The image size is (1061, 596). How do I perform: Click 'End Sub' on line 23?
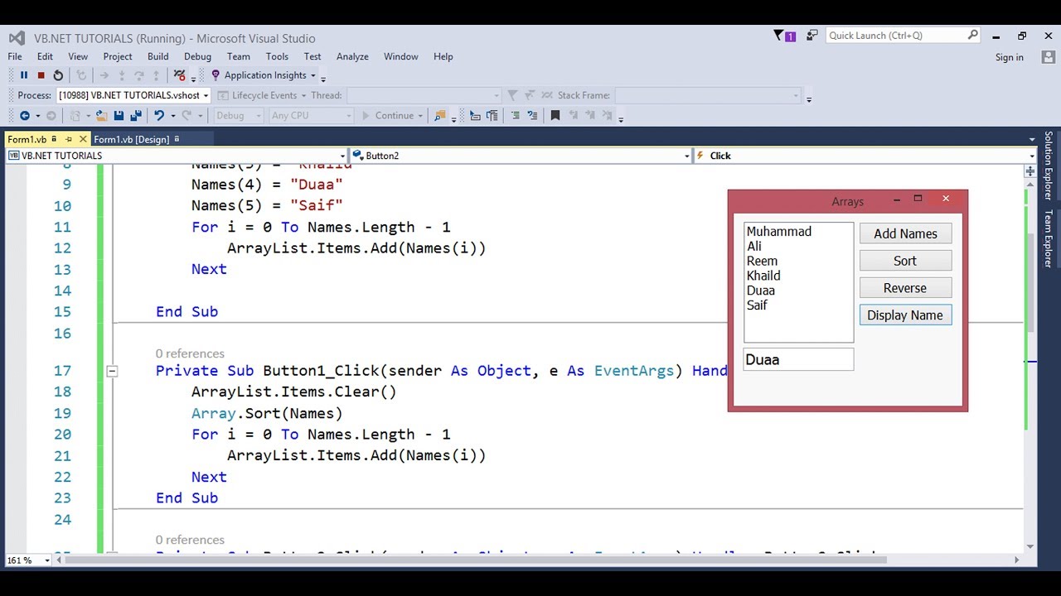[187, 498]
